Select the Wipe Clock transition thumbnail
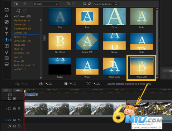172x131 pixels. [x=114, y=66]
